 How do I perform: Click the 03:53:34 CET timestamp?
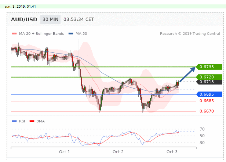click(79, 19)
